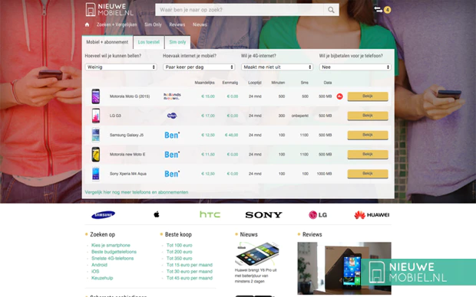Open the 'Tot 100 euro' link
The height and width of the screenshot is (297, 476).
coord(179,245)
